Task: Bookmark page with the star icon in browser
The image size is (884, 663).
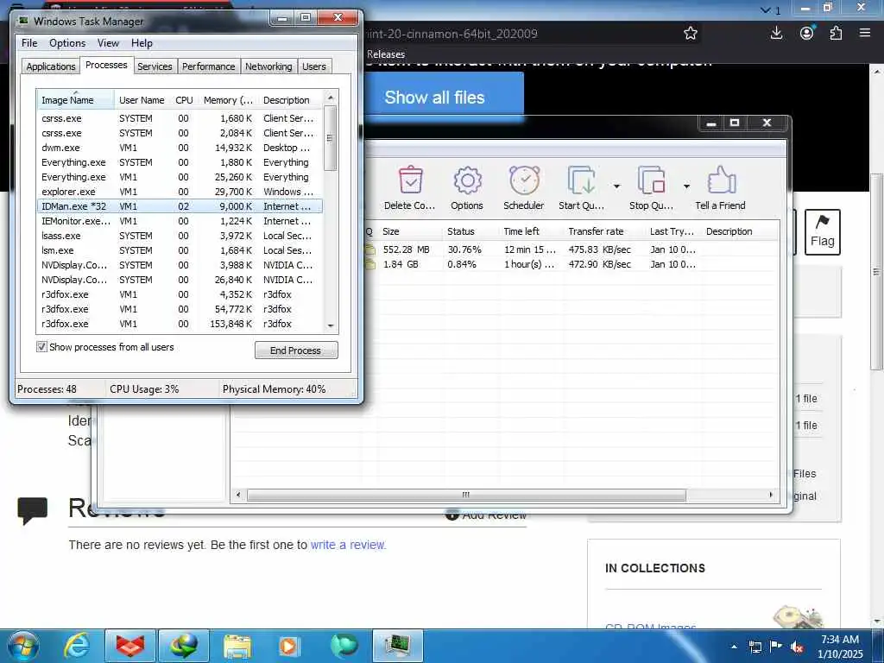Action: tap(691, 34)
